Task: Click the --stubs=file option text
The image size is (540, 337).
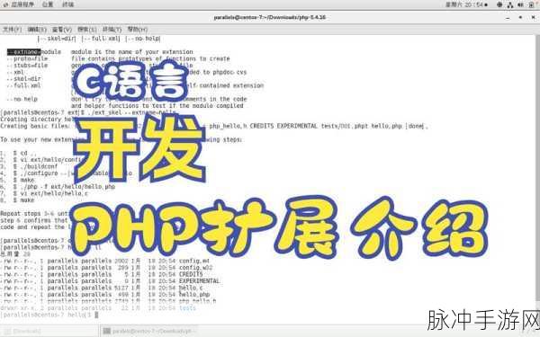Action: (x=27, y=66)
